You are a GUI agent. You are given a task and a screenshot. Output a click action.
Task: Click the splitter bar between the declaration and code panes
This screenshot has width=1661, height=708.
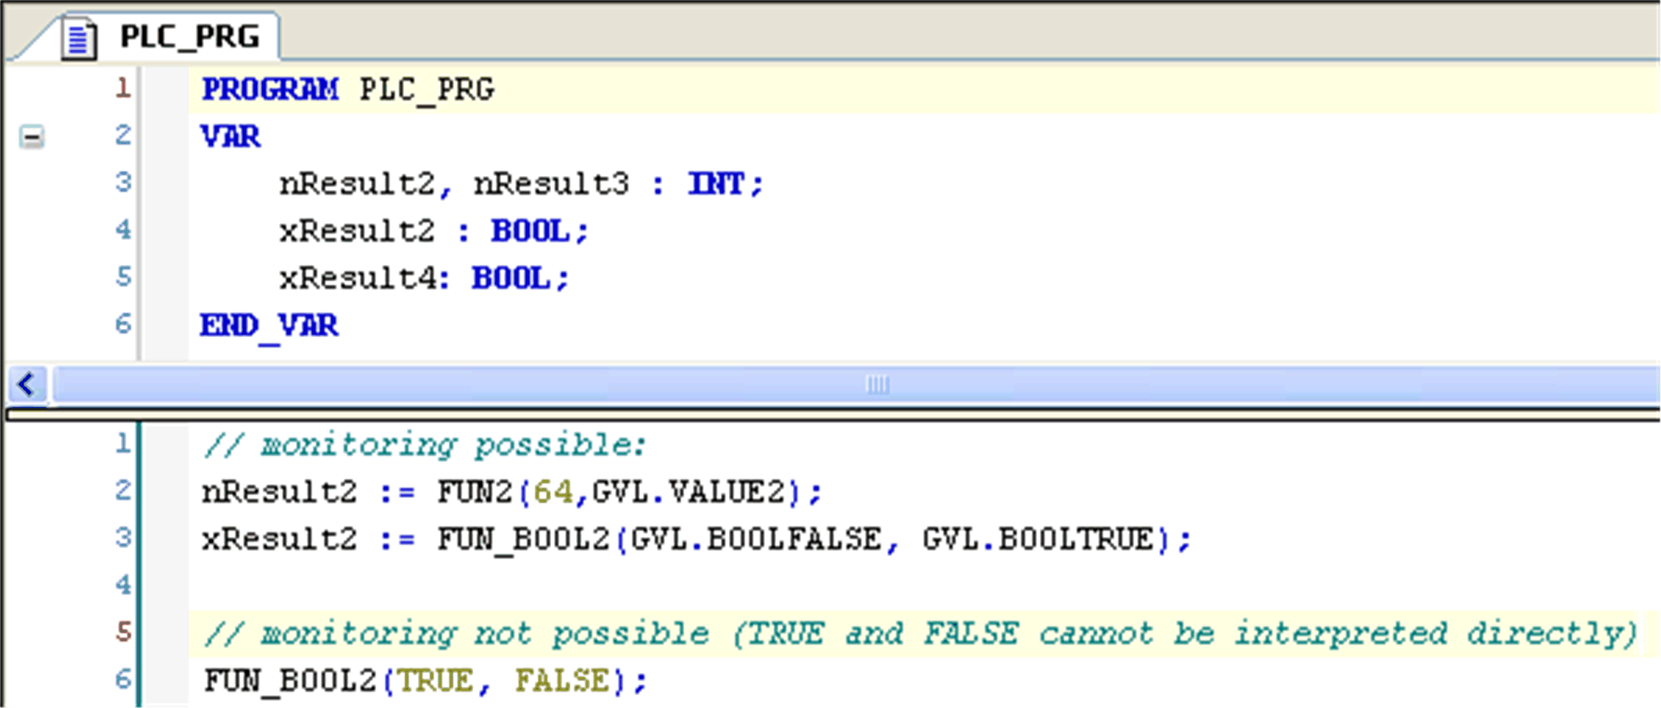click(831, 414)
